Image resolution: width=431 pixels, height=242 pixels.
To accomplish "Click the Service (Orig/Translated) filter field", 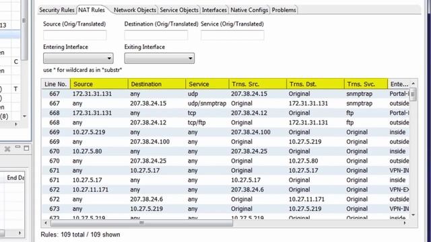I will pyautogui.click(x=232, y=36).
